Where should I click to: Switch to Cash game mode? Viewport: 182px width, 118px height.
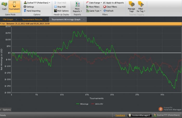4,6
